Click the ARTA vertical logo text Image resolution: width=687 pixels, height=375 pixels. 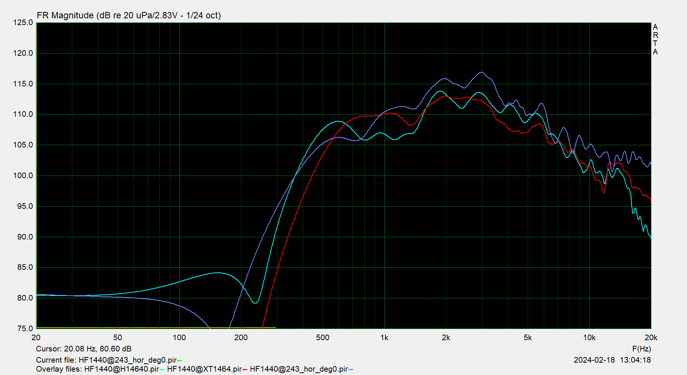click(x=655, y=39)
